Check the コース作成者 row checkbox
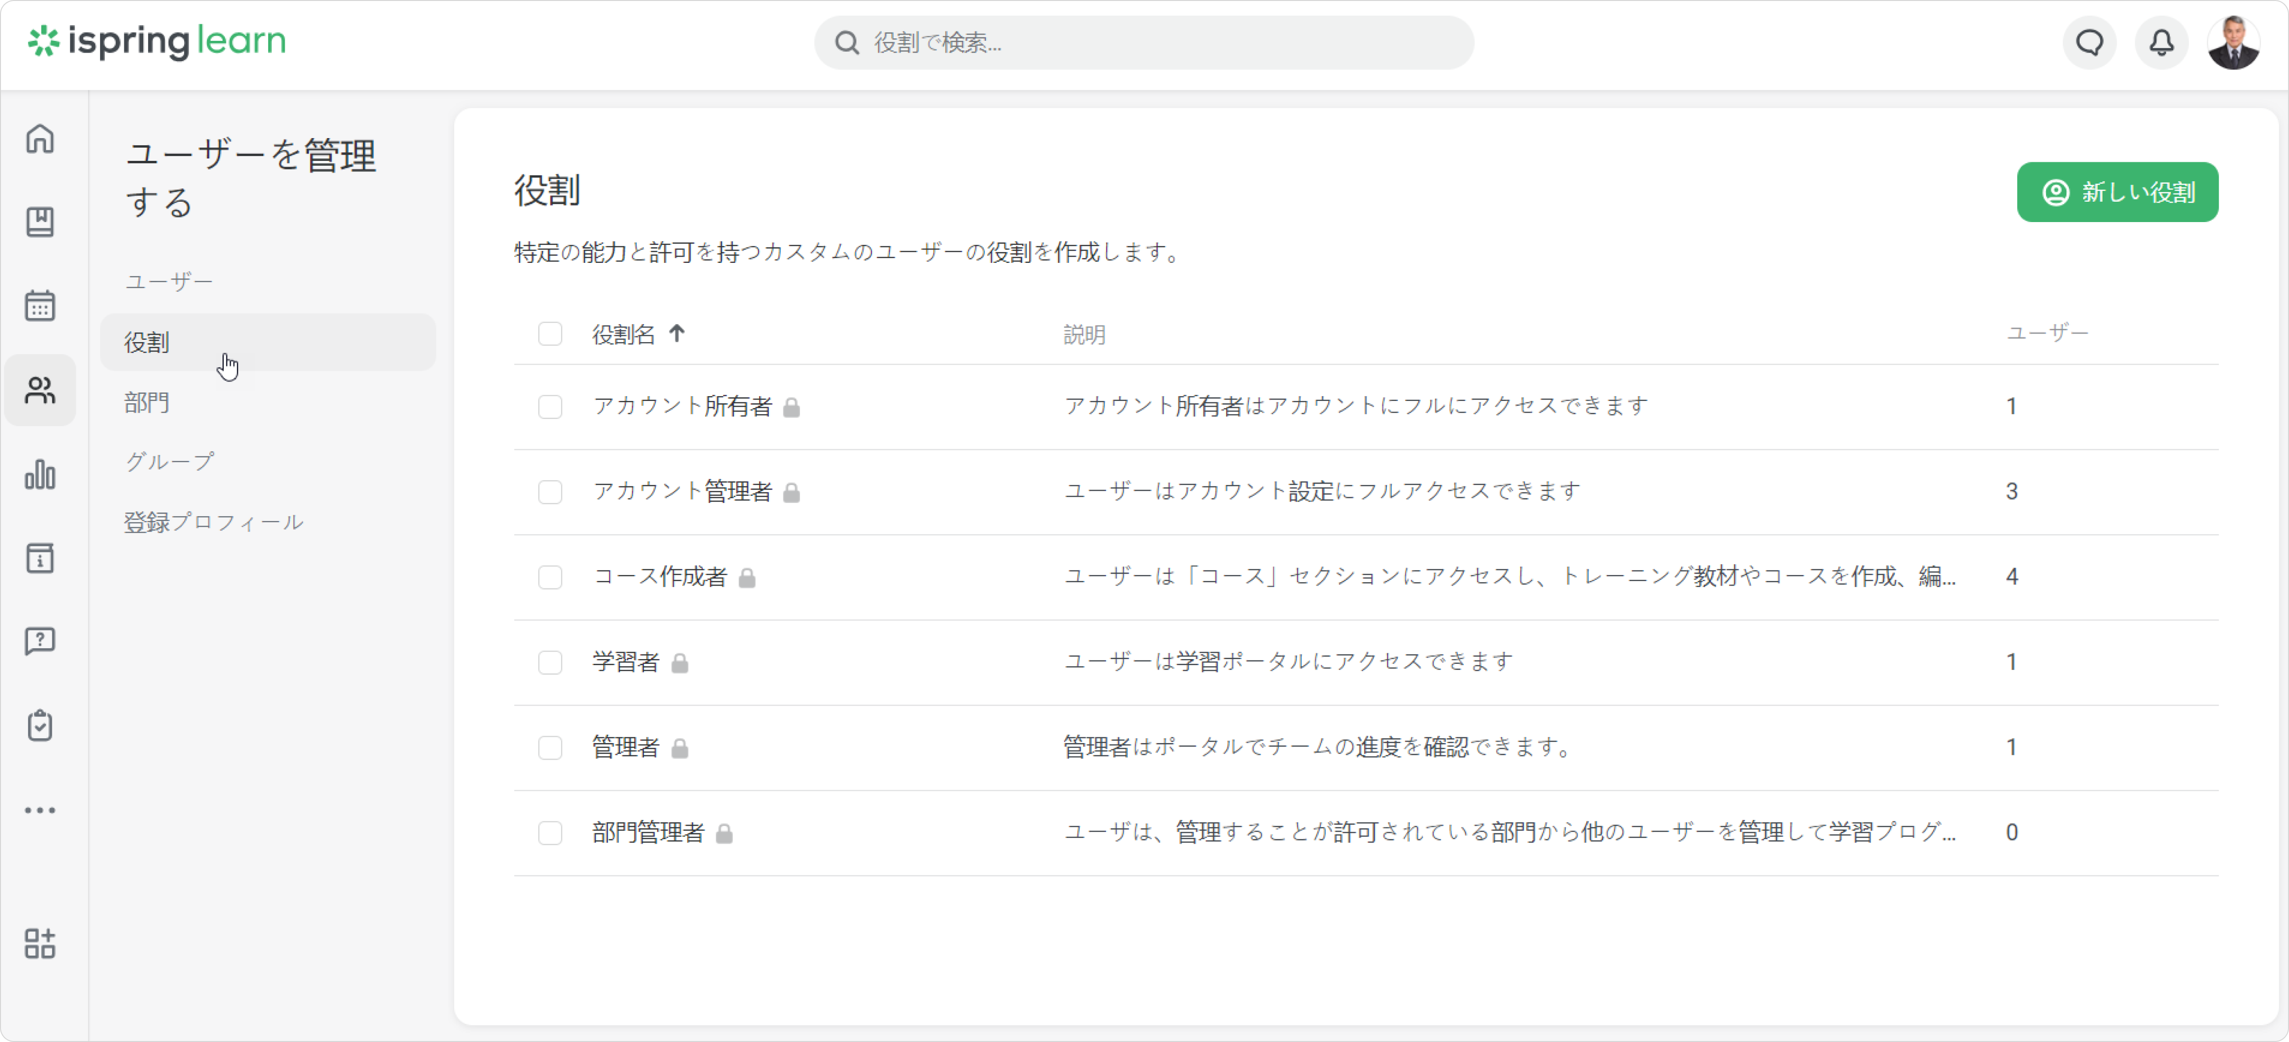This screenshot has height=1042, width=2289. click(x=550, y=577)
